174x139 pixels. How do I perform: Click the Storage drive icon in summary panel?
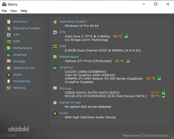pyautogui.click(x=55, y=88)
